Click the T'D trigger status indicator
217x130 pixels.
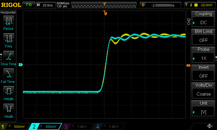(x=29, y=5)
